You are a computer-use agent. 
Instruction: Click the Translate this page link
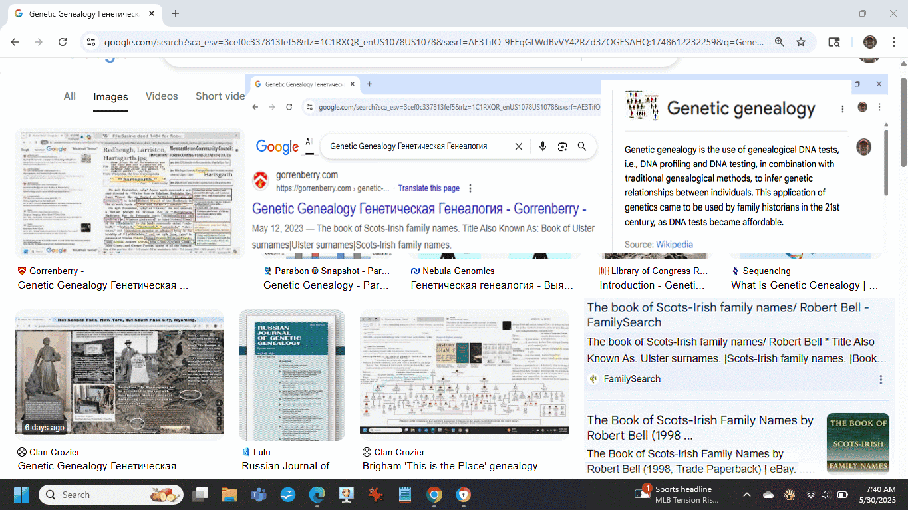(x=429, y=188)
